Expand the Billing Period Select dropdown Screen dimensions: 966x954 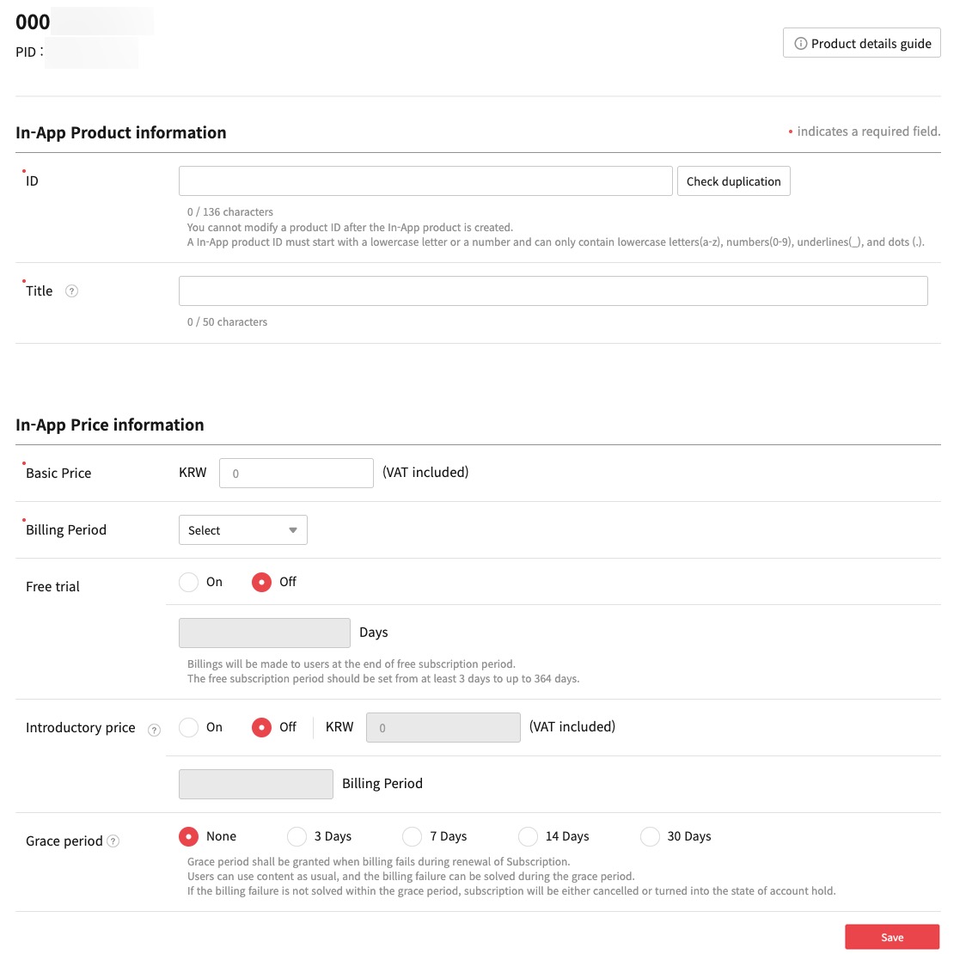[242, 530]
